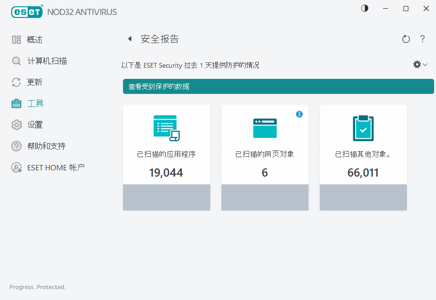Open the 设置 settings page
Image resolution: width=436 pixels, height=300 pixels.
coord(35,125)
